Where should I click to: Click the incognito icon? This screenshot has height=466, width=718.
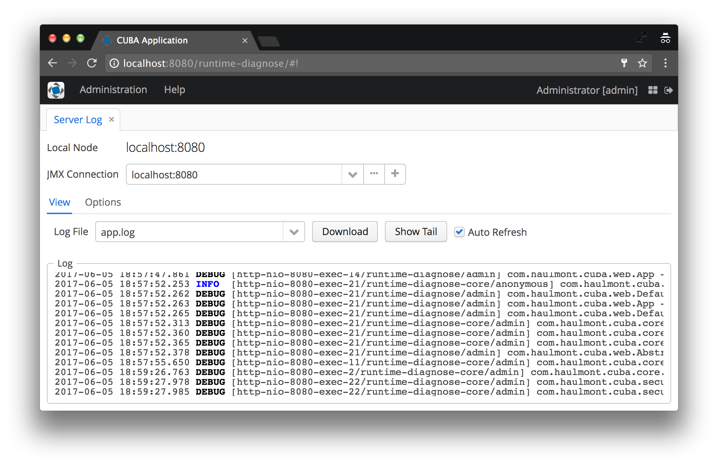point(665,38)
